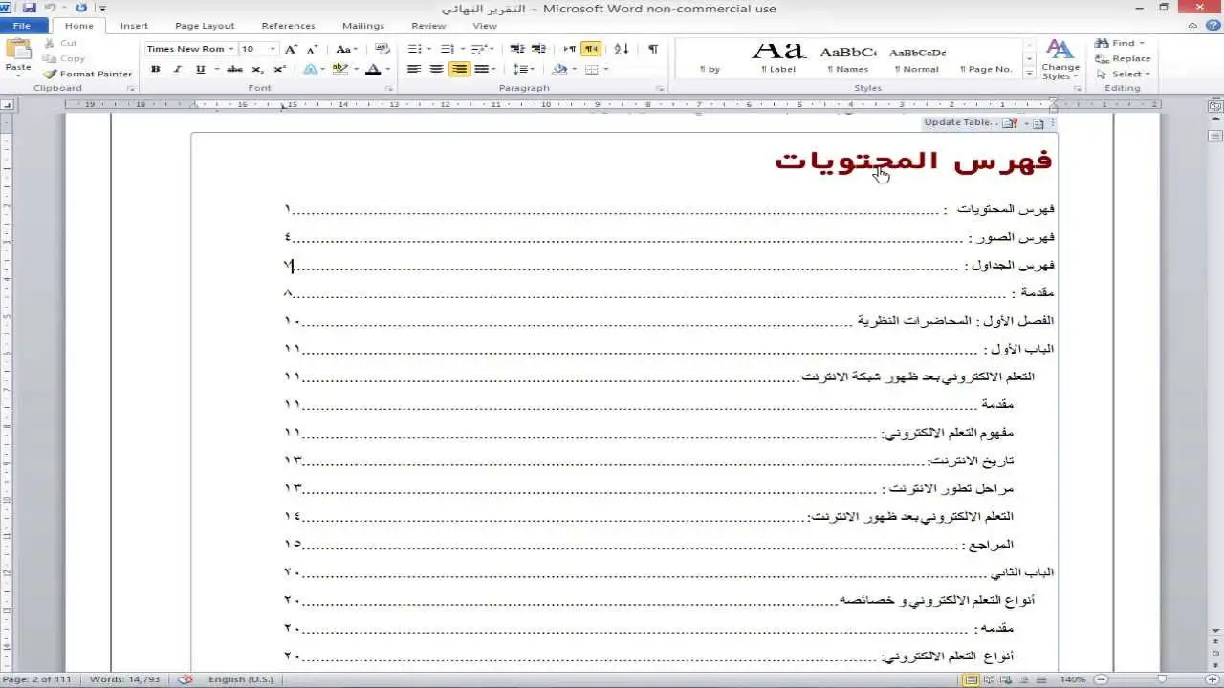The height and width of the screenshot is (688, 1224).
Task: Expand the Borders dropdown arrow
Action: pos(605,69)
